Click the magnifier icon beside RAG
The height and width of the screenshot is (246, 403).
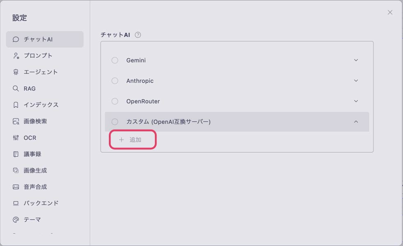[16, 89]
